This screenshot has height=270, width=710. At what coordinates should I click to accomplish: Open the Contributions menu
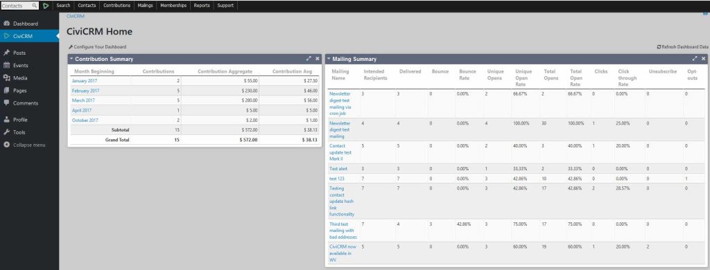coord(116,6)
